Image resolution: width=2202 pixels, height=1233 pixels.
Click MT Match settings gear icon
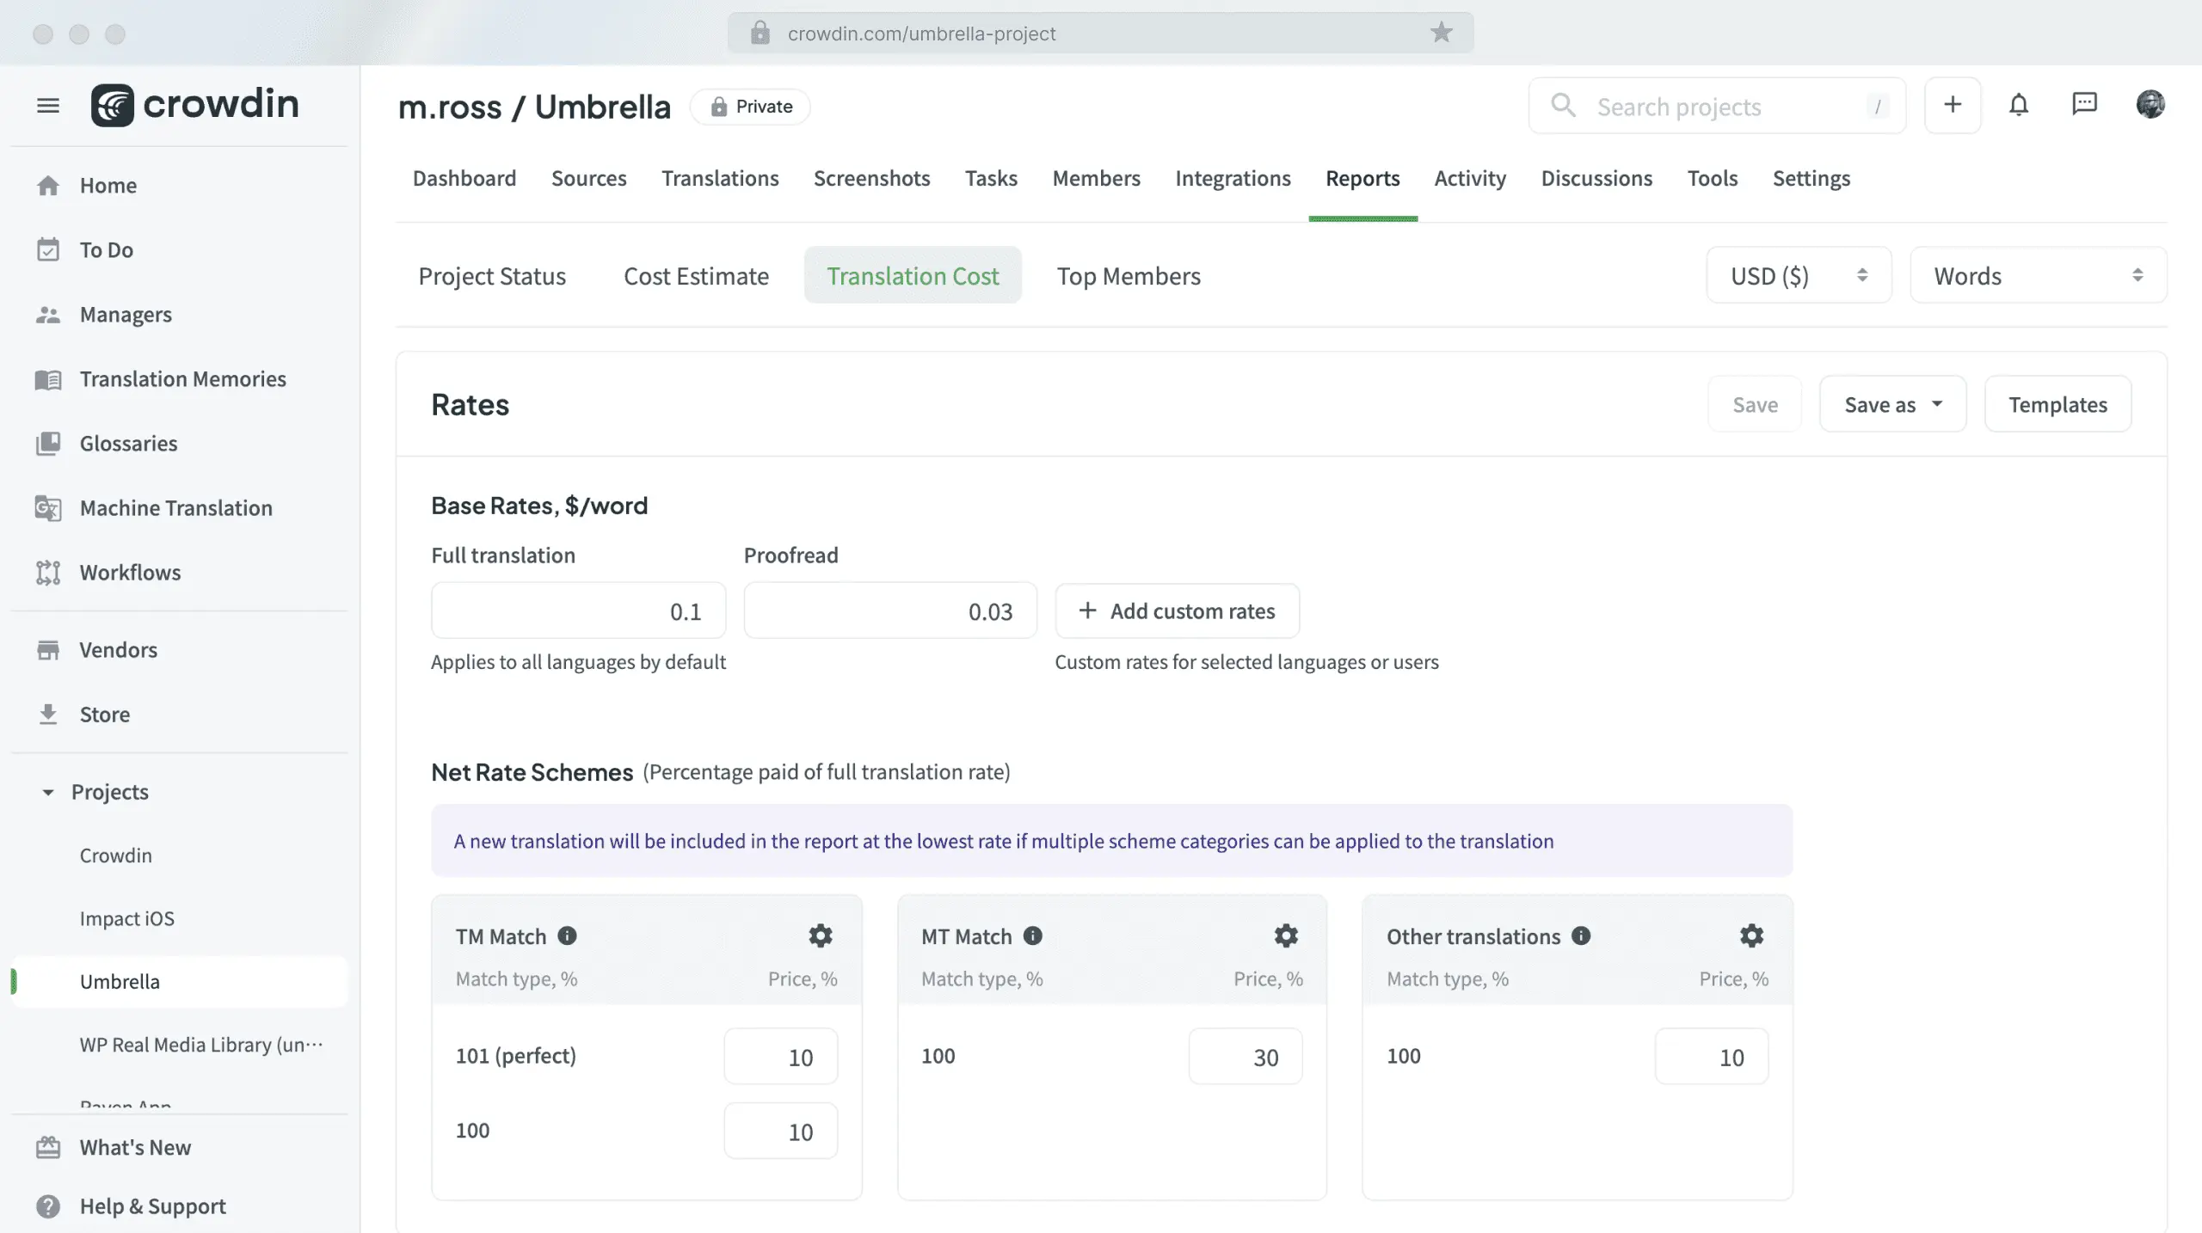click(x=1286, y=935)
